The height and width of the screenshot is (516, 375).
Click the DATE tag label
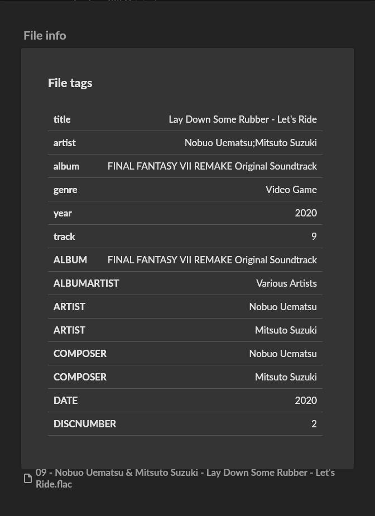[x=65, y=401]
